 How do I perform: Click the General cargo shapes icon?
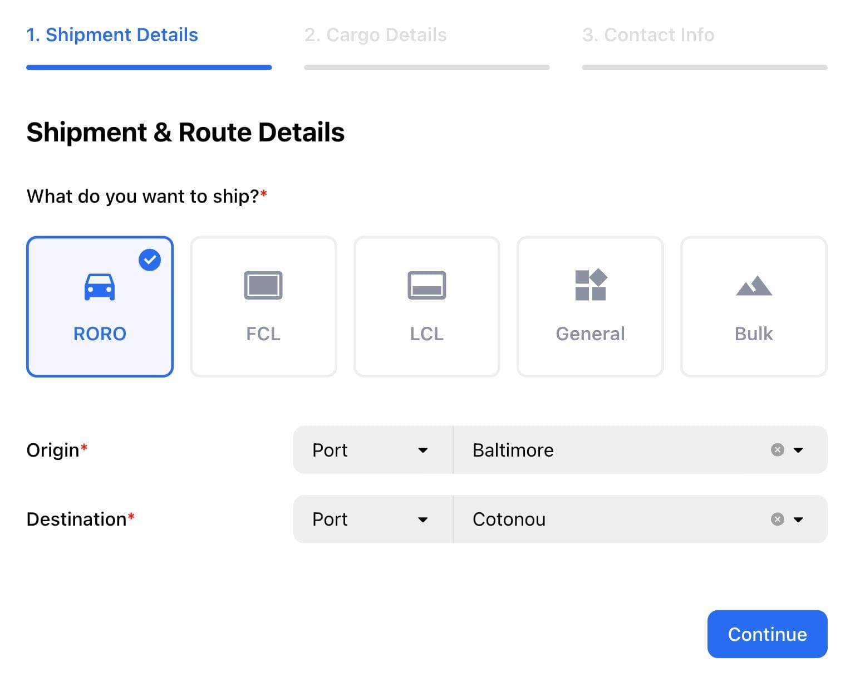pos(590,285)
